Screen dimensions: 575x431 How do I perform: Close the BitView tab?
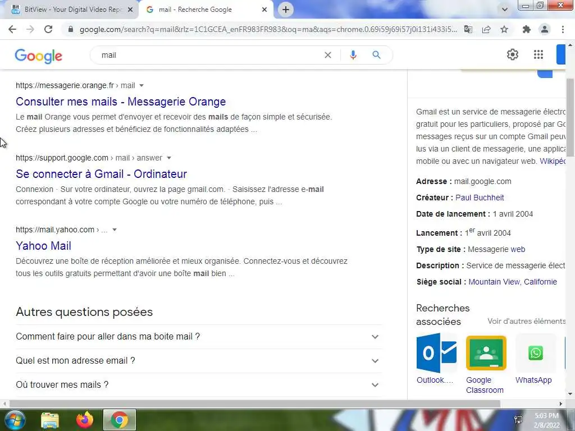click(x=130, y=10)
